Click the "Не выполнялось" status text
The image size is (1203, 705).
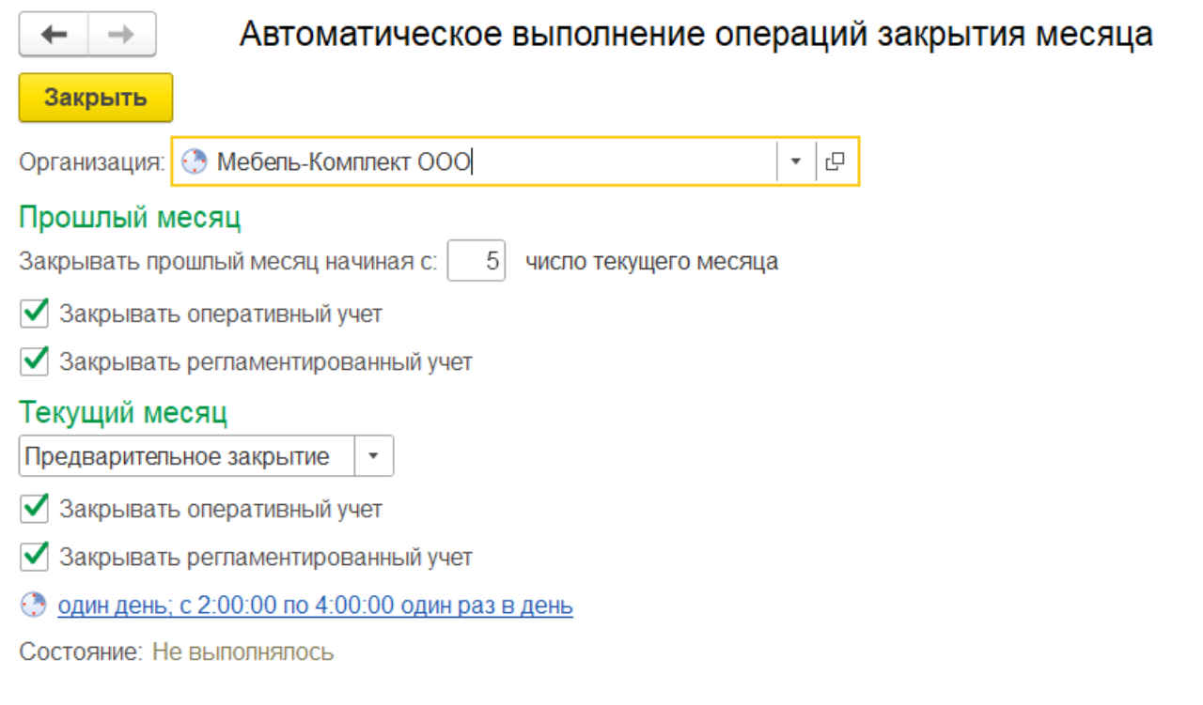tap(242, 651)
